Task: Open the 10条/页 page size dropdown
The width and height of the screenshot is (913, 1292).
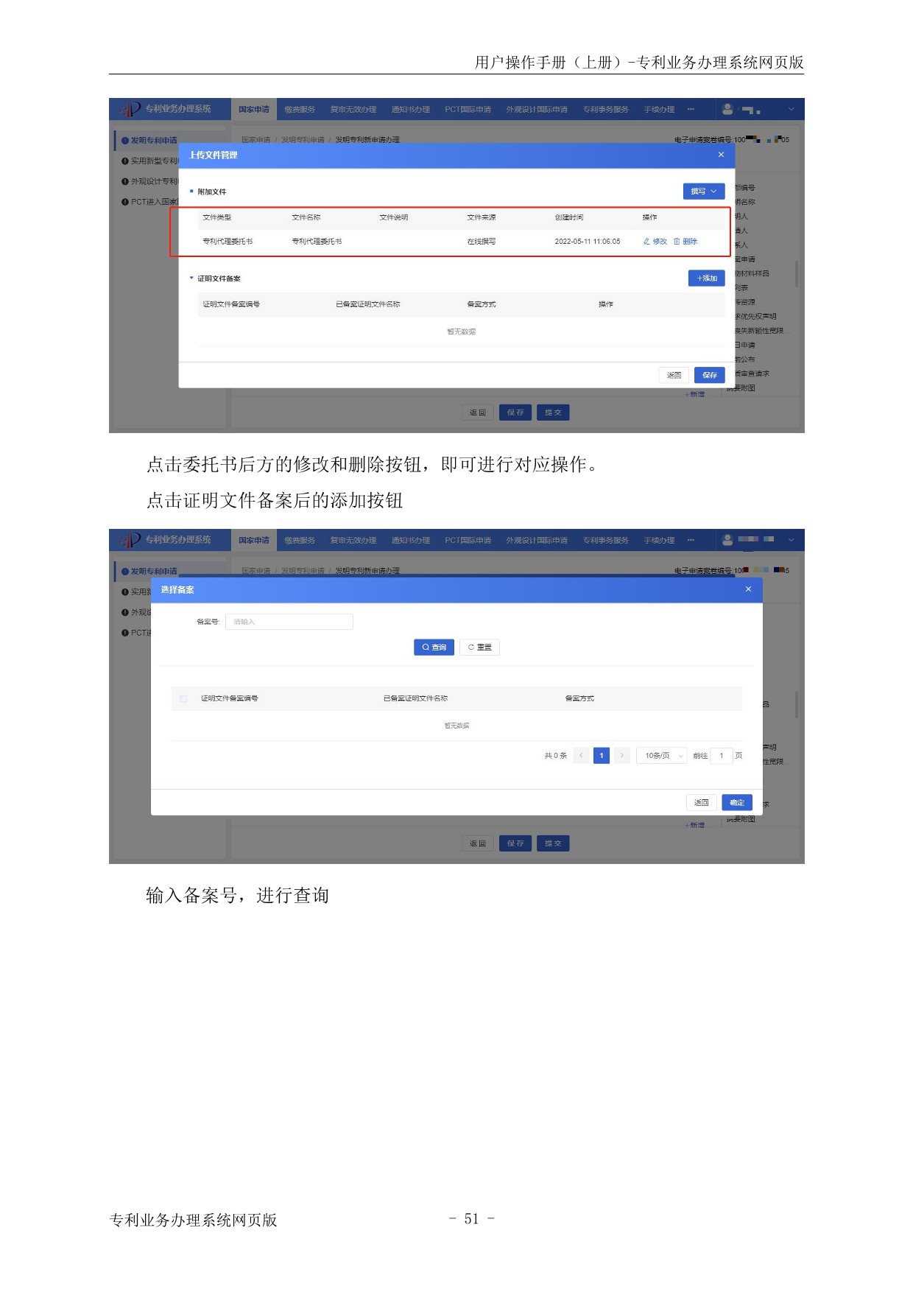Action: click(661, 756)
